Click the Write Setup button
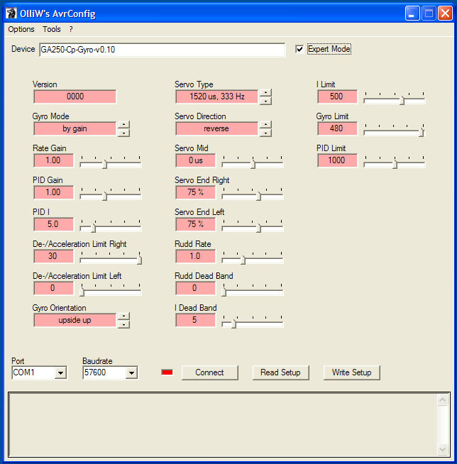Screen dimensions: 457x464 click(x=351, y=372)
